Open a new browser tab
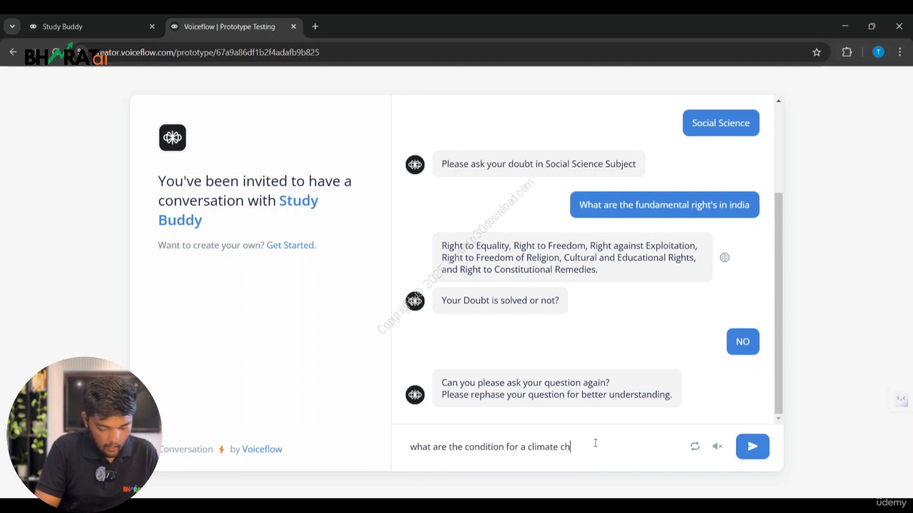 [315, 26]
